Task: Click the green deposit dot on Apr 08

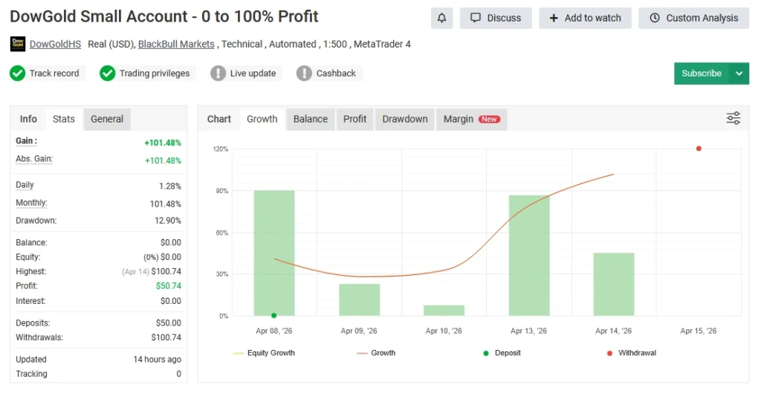Action: (273, 316)
